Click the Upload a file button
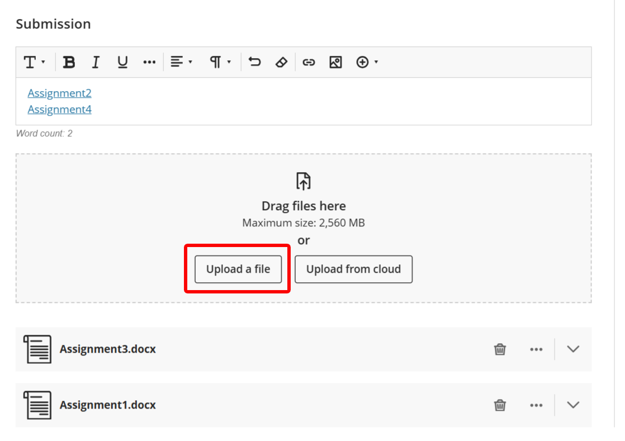625x441 pixels. [x=238, y=269]
